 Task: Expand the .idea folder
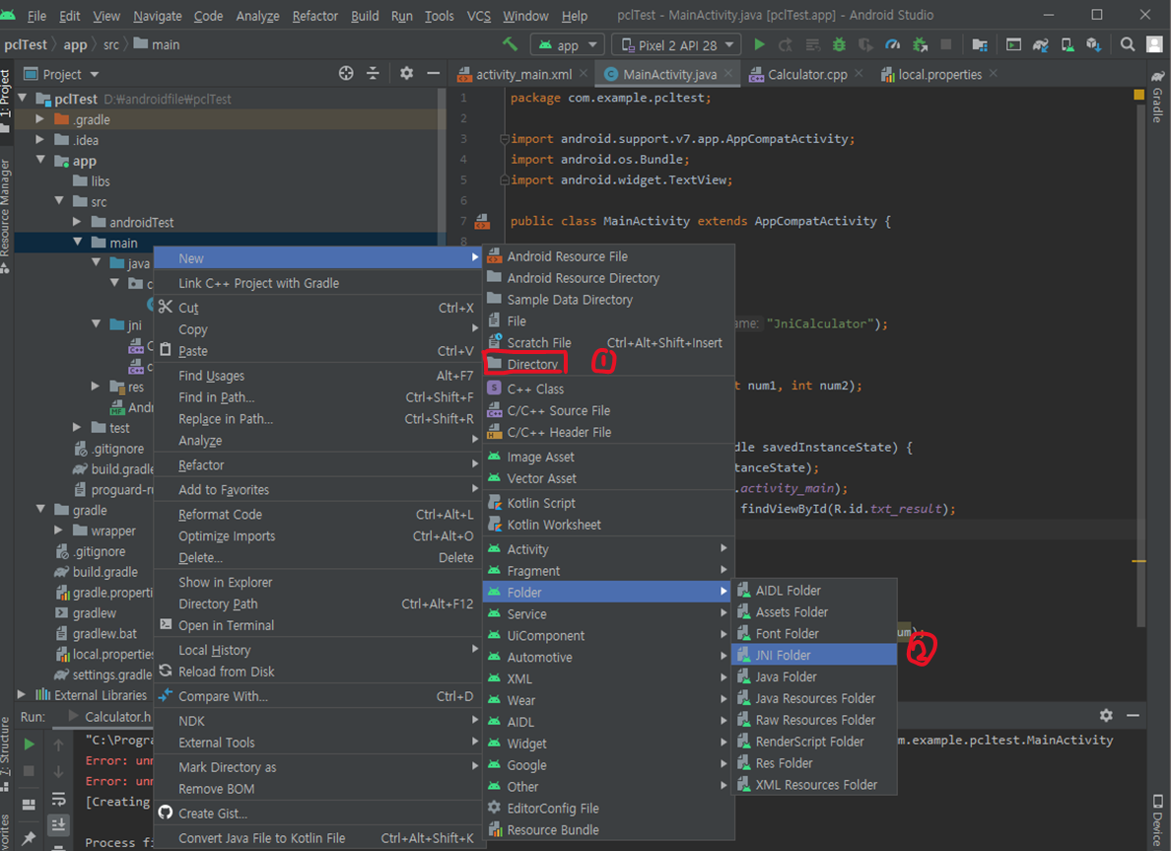pyautogui.click(x=40, y=140)
